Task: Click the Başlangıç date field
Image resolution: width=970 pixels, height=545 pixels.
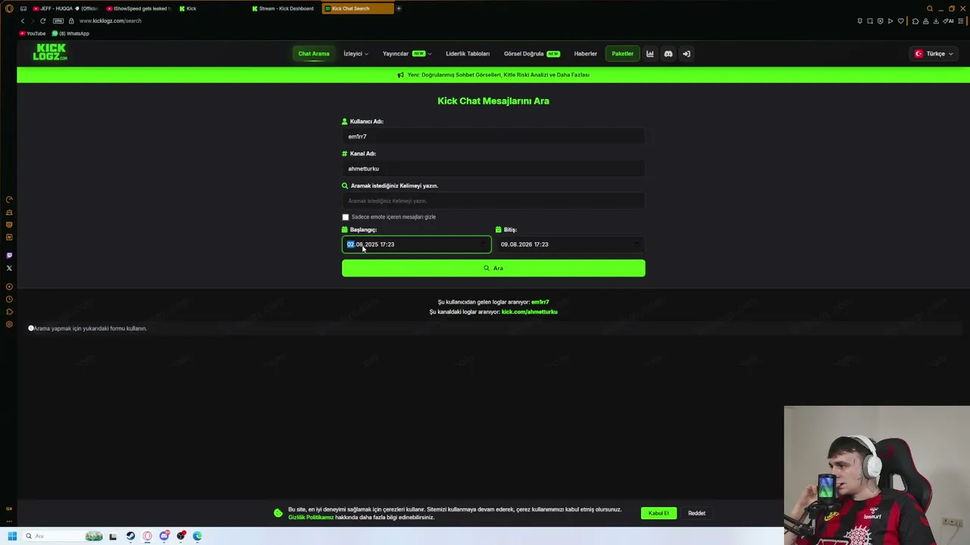Action: point(416,244)
